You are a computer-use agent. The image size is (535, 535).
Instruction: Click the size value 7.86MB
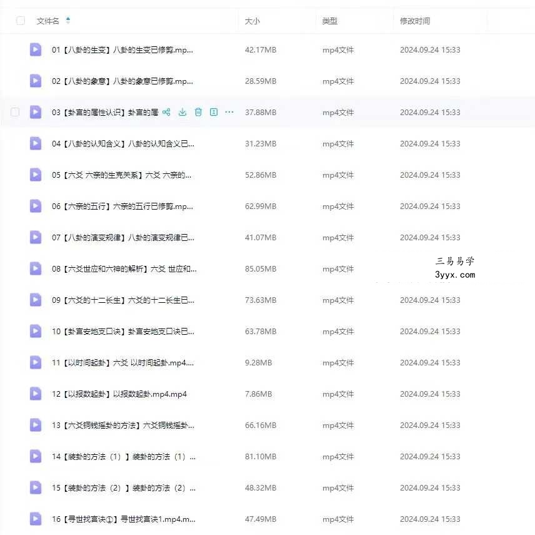pos(259,394)
